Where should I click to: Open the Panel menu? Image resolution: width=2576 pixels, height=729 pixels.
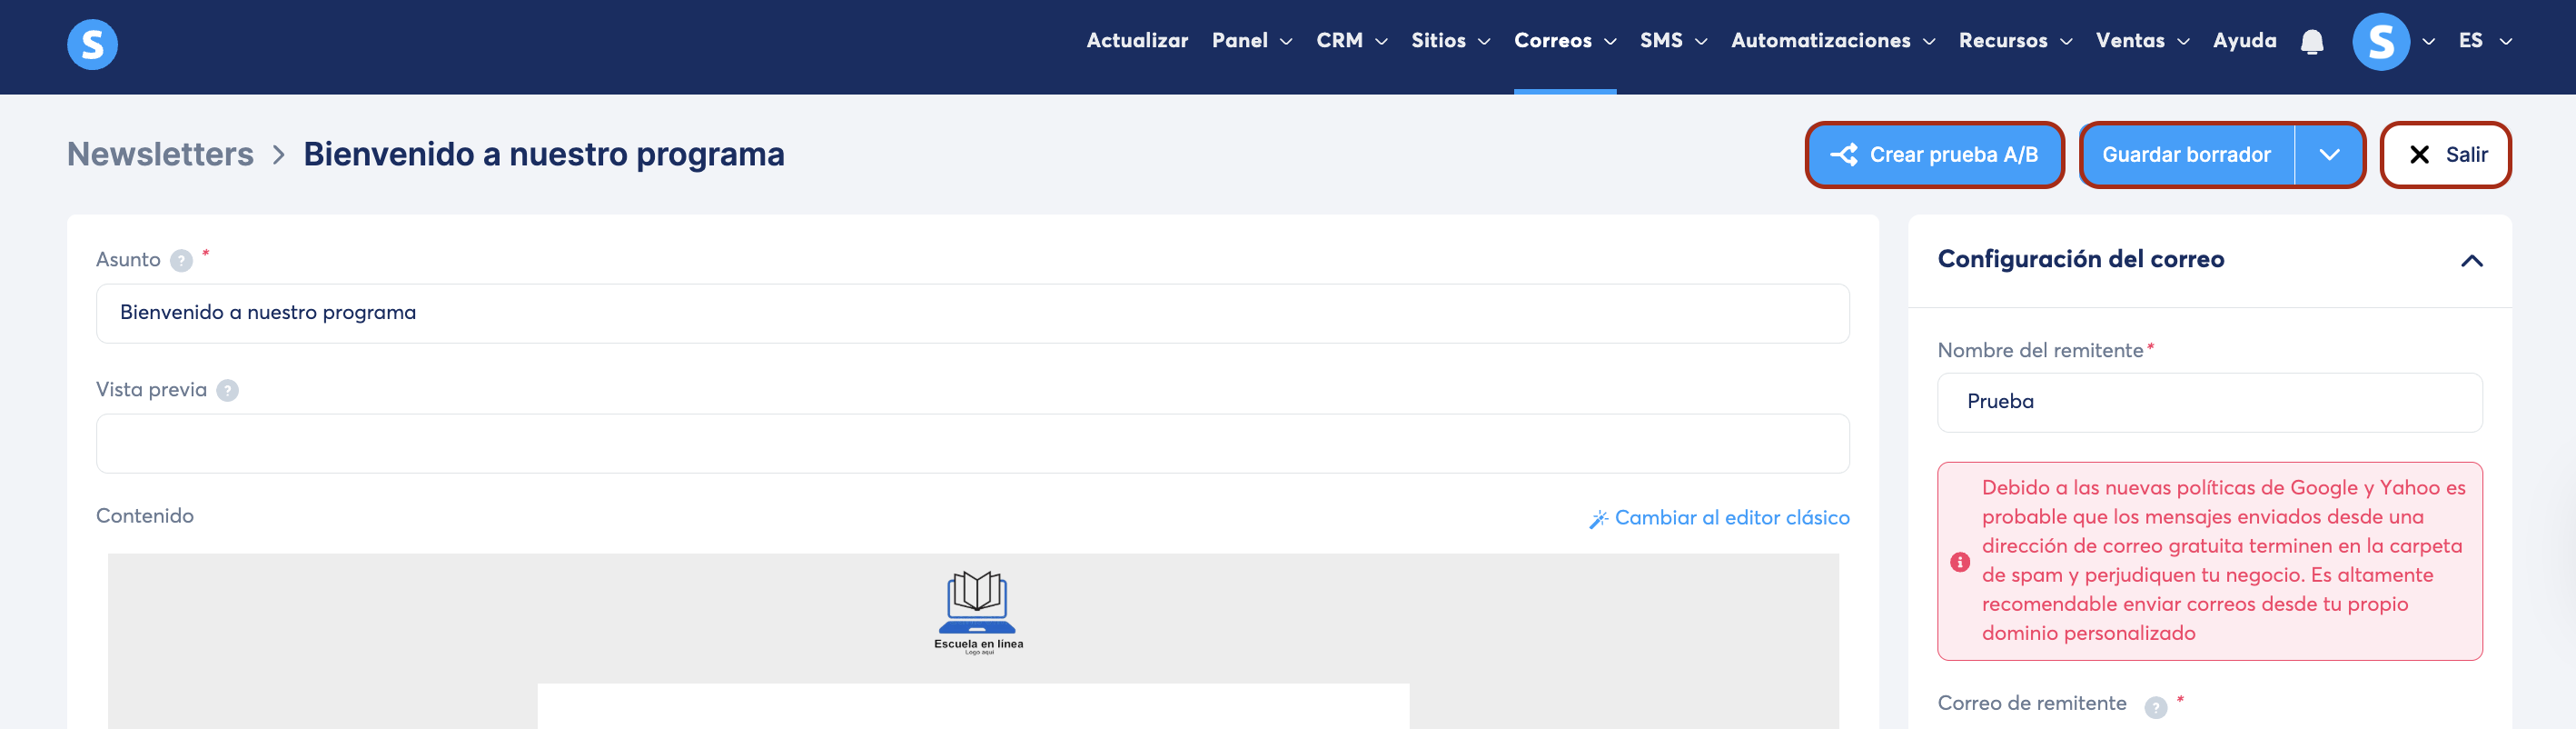1251,40
